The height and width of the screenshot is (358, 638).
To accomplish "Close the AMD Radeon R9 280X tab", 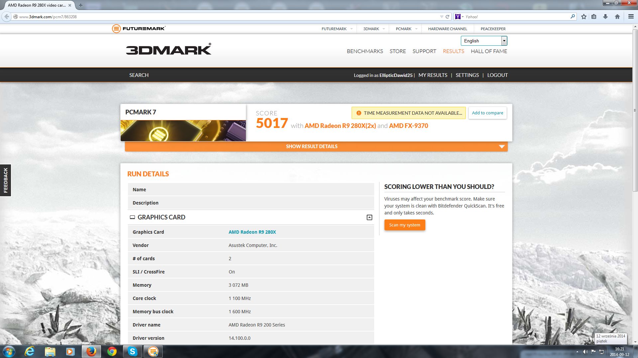I will click(70, 5).
